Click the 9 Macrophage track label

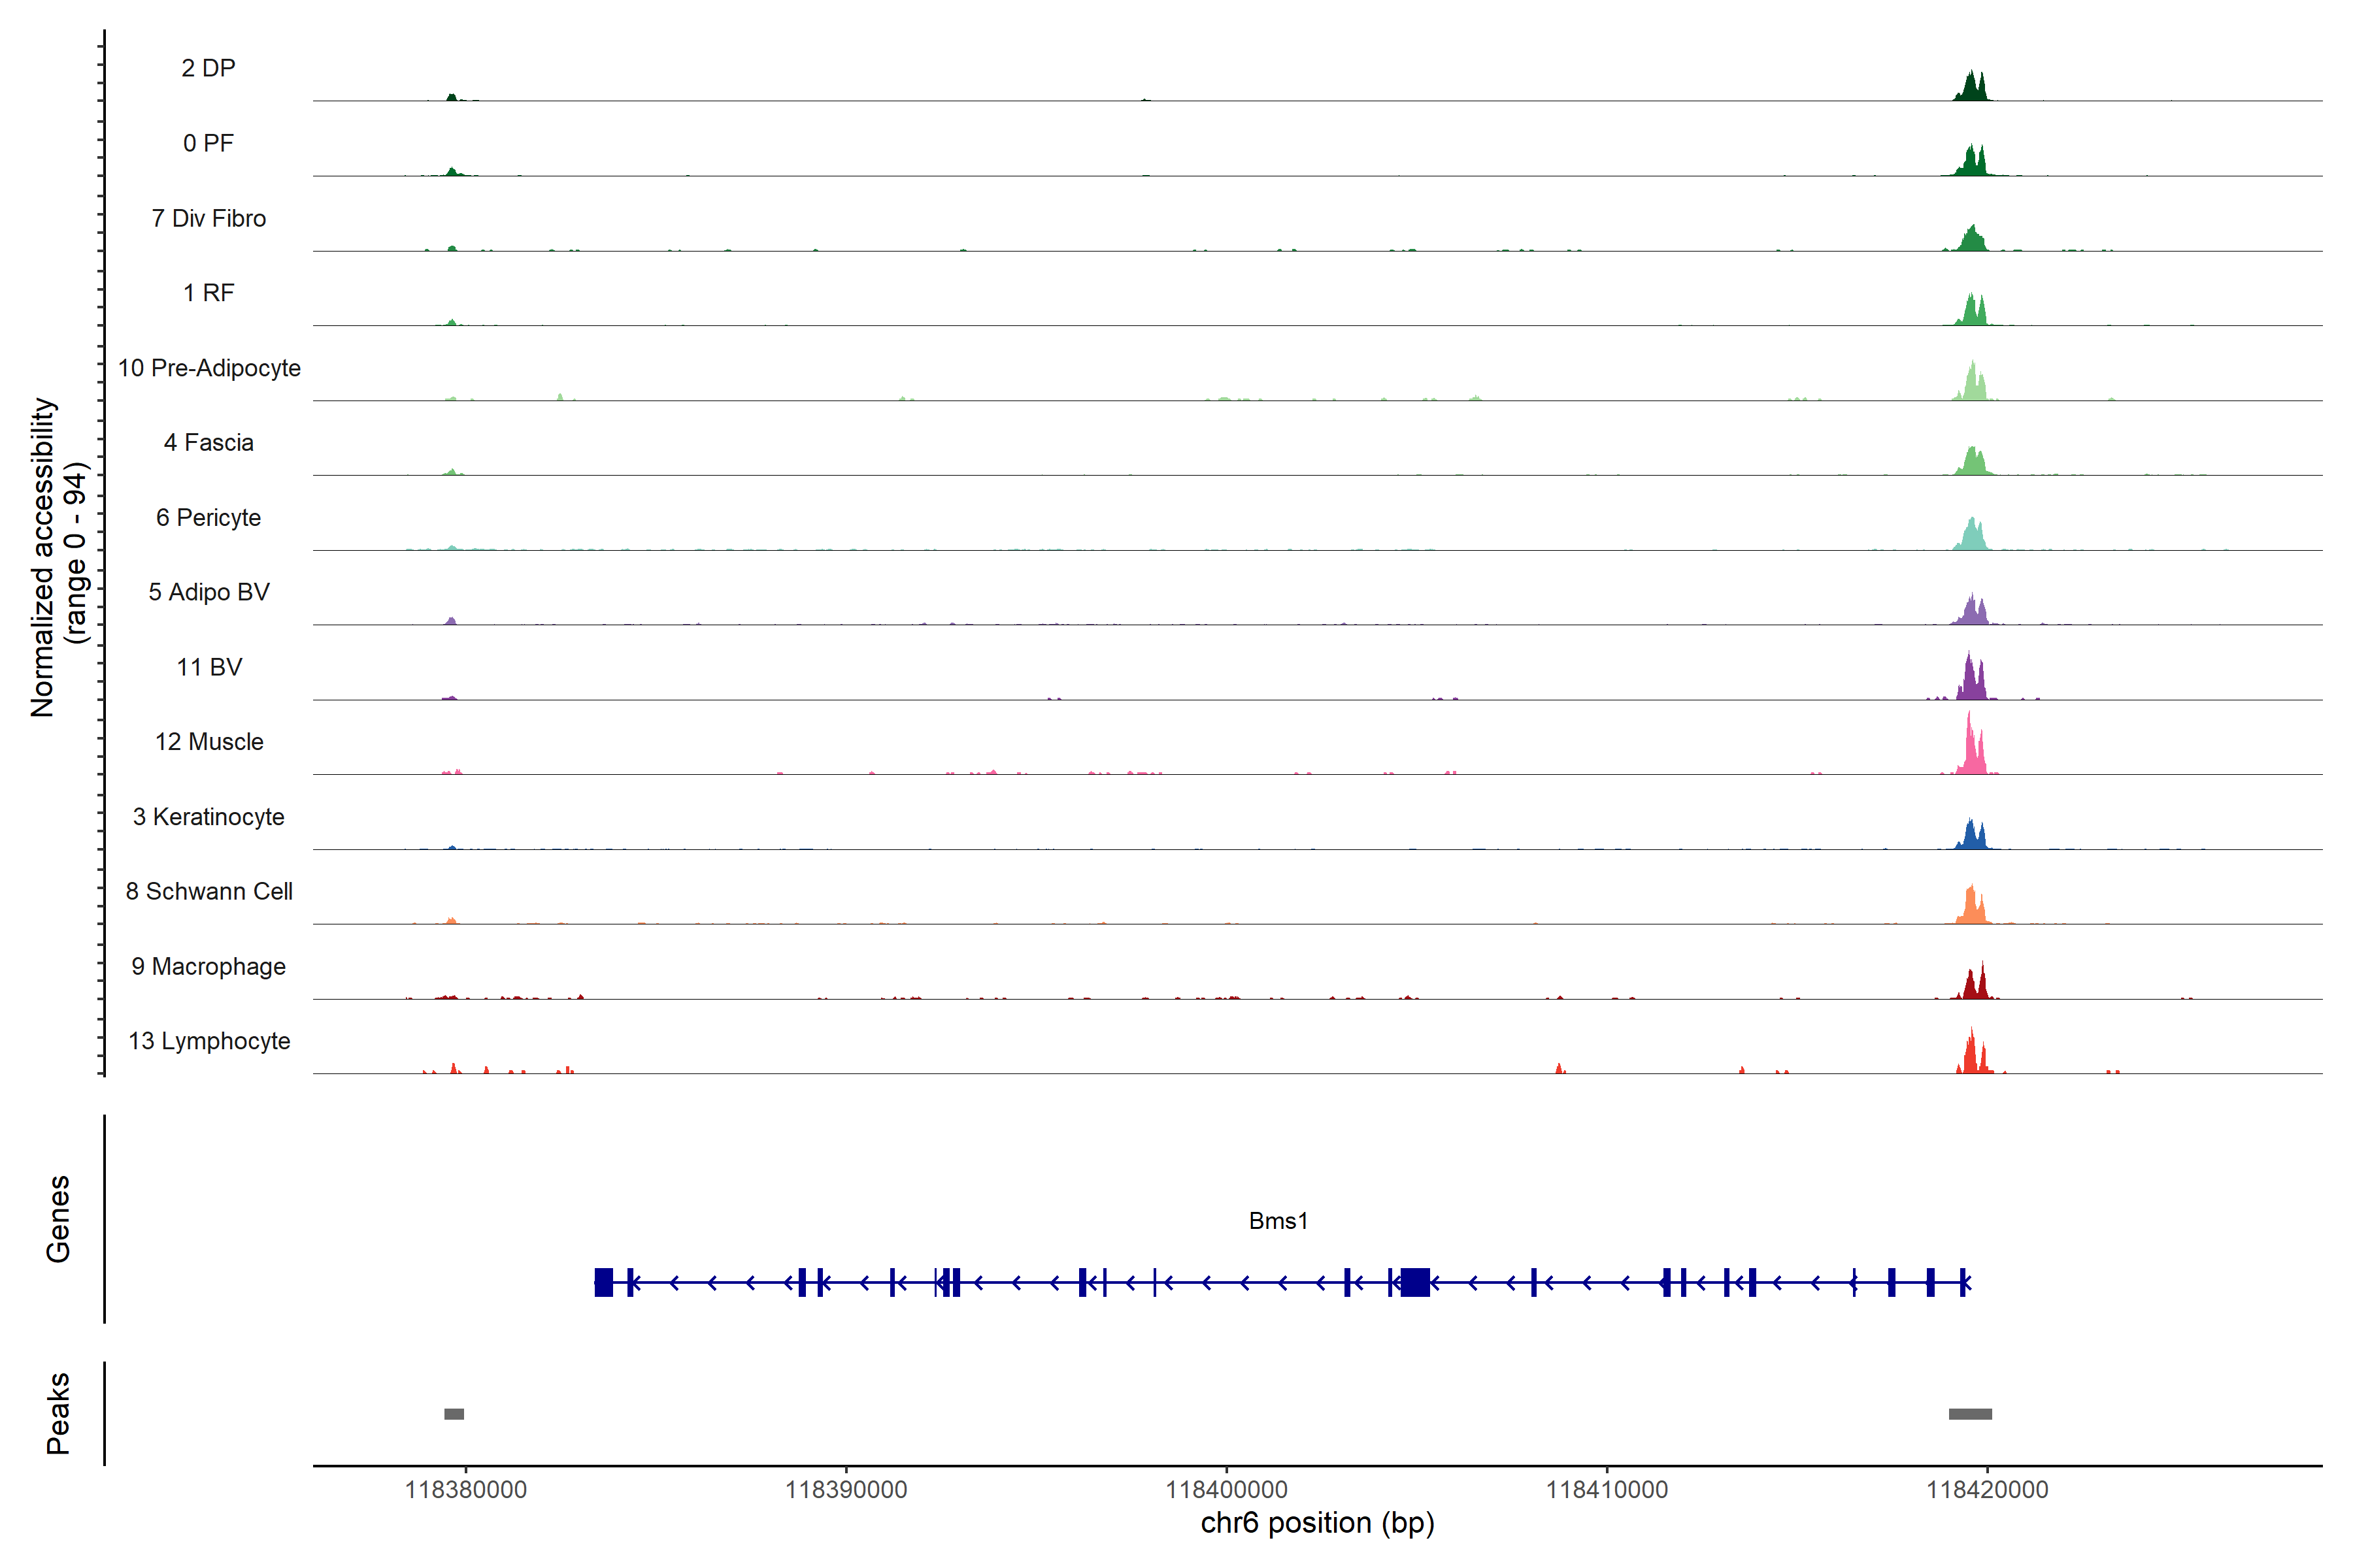pyautogui.click(x=208, y=966)
